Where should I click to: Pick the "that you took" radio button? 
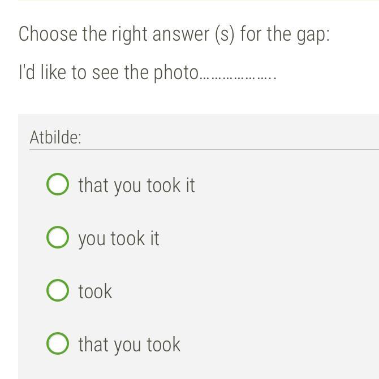[x=58, y=344]
